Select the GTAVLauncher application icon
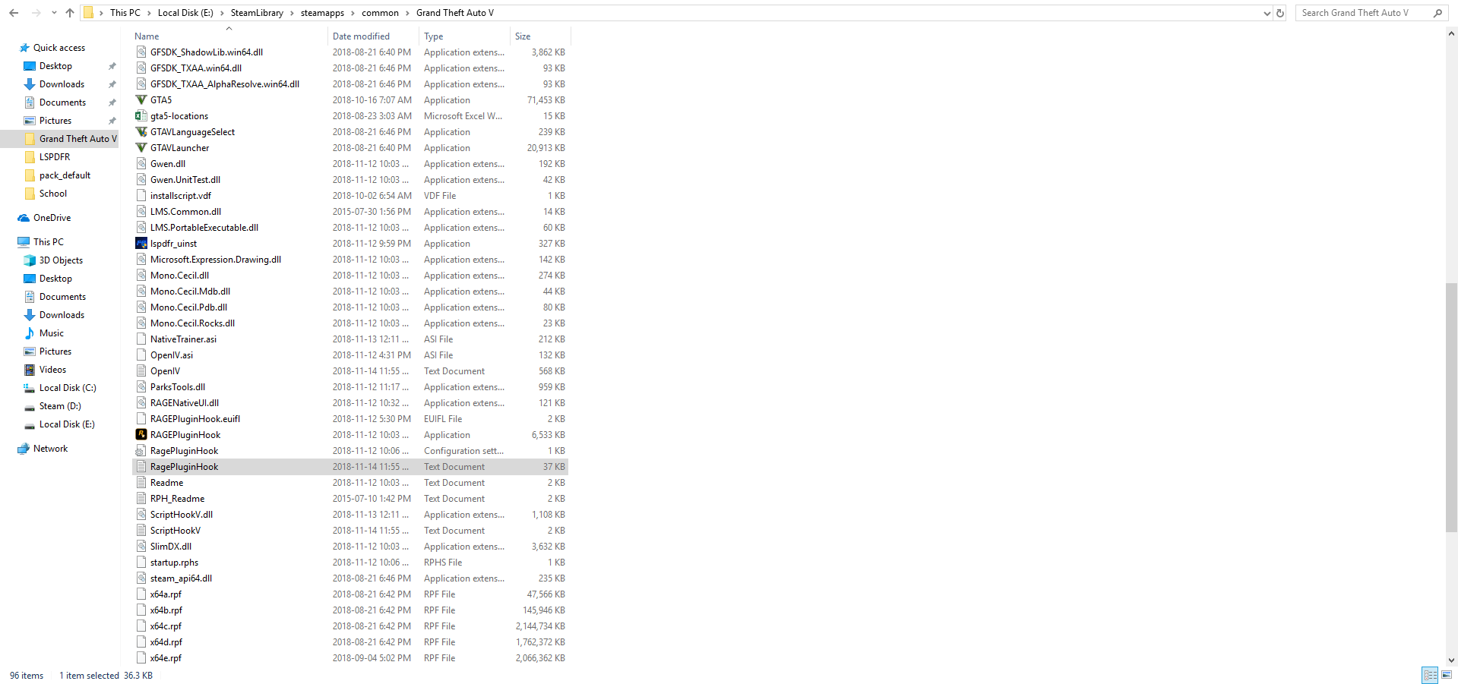Image resolution: width=1458 pixels, height=684 pixels. click(141, 148)
